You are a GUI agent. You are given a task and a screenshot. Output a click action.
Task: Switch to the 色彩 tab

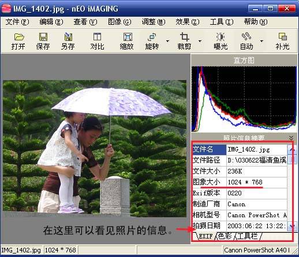point(225,236)
